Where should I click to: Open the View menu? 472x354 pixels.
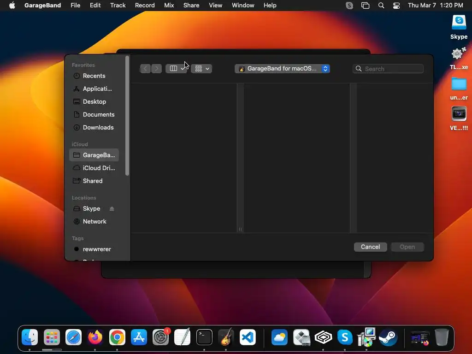(x=216, y=6)
